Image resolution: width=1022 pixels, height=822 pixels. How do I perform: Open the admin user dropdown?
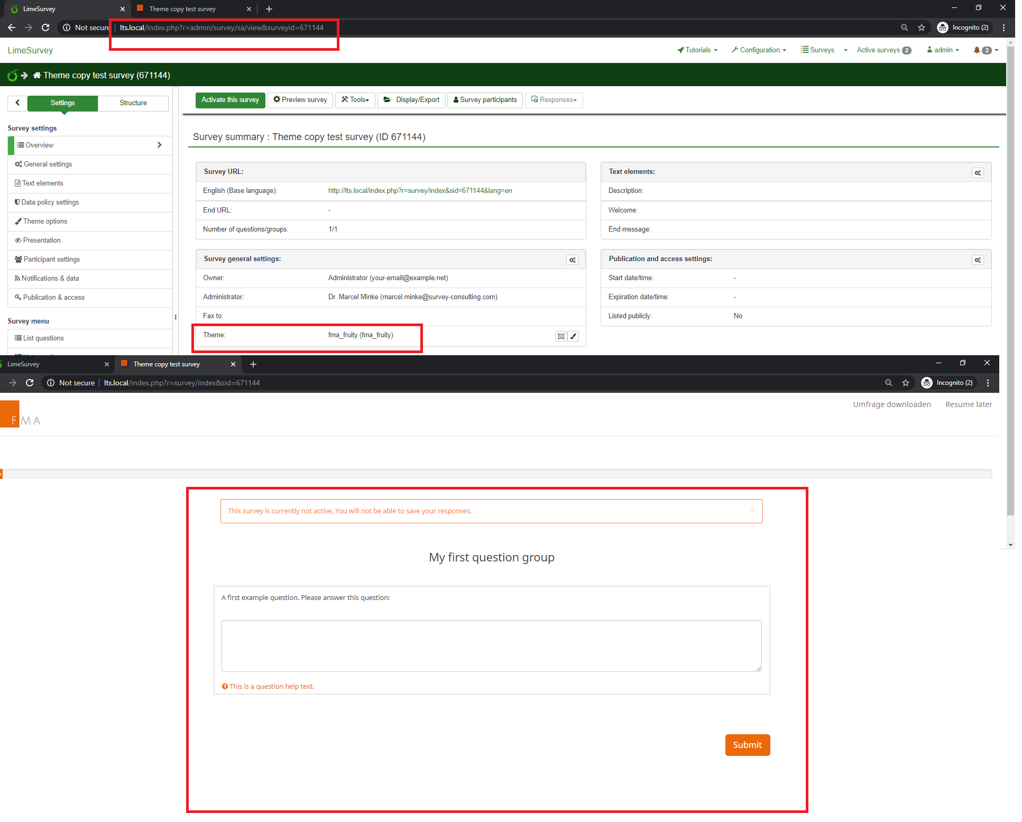(x=943, y=50)
